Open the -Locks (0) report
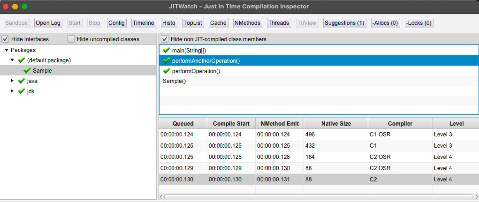 click(x=419, y=23)
